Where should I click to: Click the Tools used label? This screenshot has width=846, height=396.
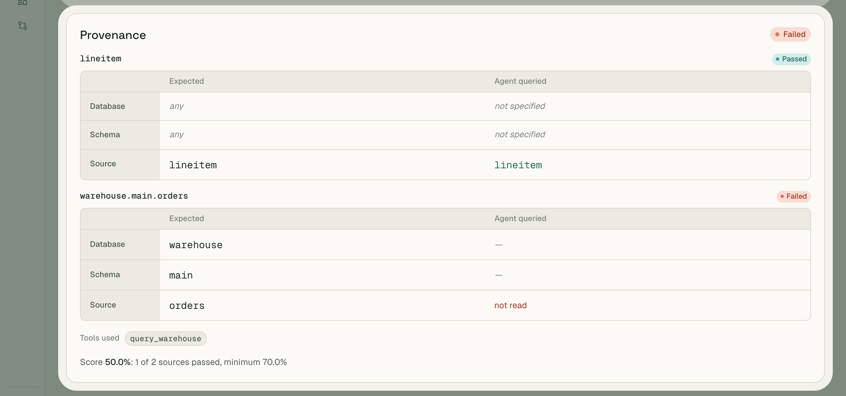click(x=99, y=338)
